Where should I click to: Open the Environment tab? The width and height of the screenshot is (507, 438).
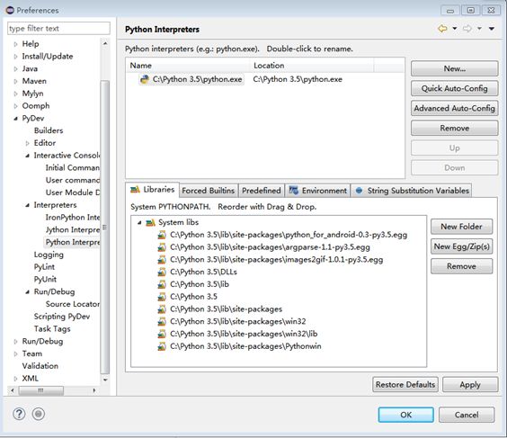coord(318,191)
